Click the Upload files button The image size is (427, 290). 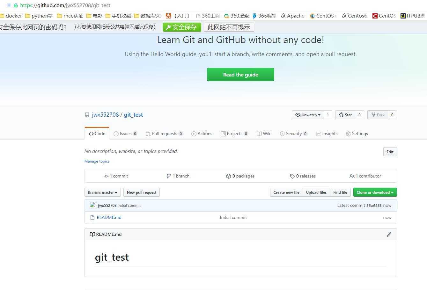coord(316,192)
